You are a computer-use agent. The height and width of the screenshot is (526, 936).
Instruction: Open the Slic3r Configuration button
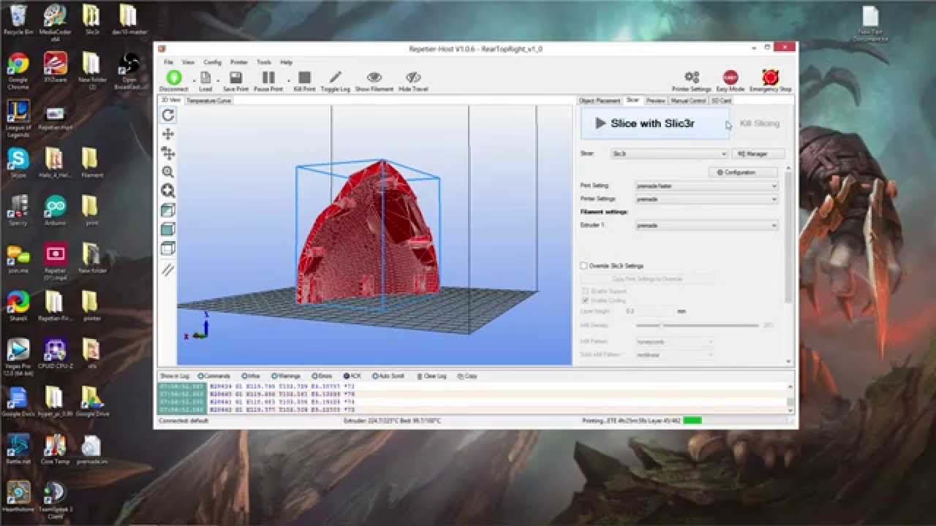[742, 172]
